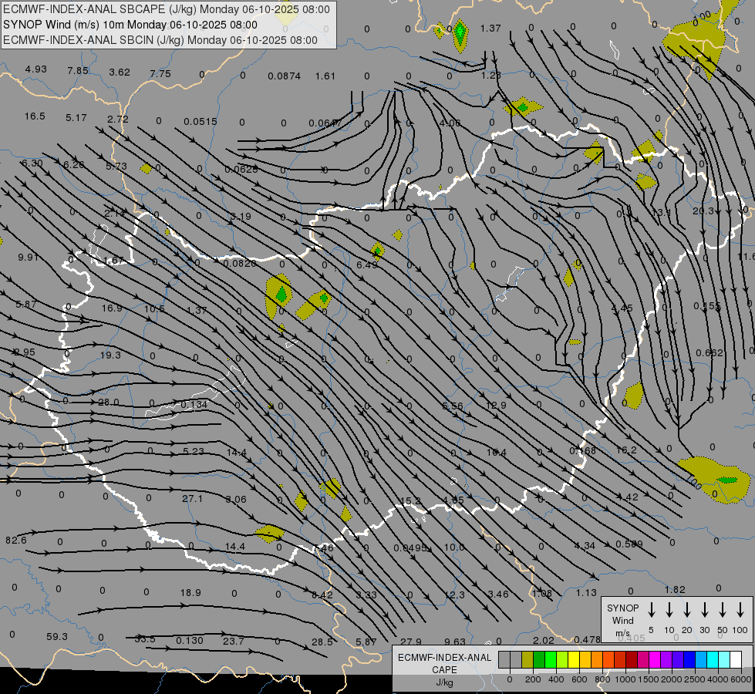The image size is (755, 694).
Task: Click the 16.9 value on the map
Action: [x=112, y=308]
